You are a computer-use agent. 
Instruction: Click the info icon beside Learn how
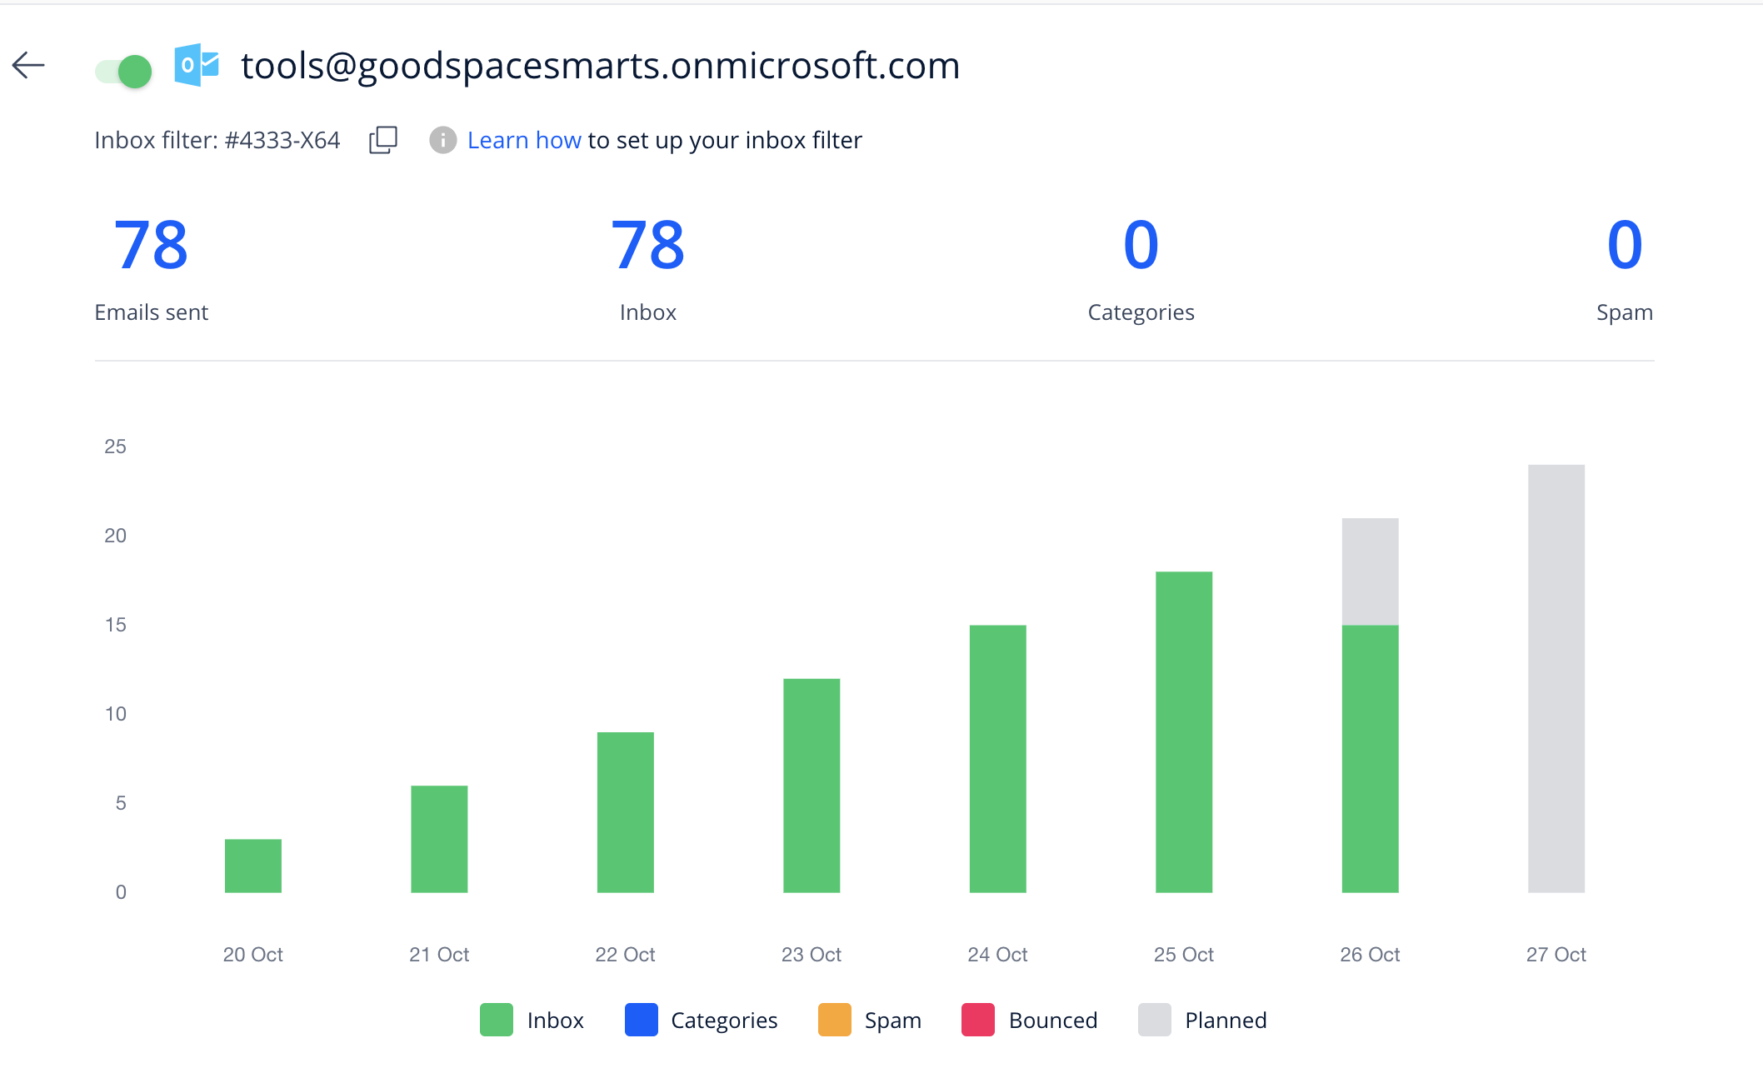442,140
